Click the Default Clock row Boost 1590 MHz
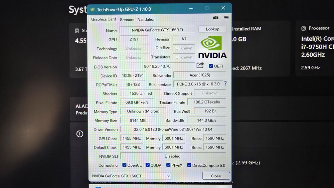Viewport: 334px width, 188px height. tap(214, 147)
